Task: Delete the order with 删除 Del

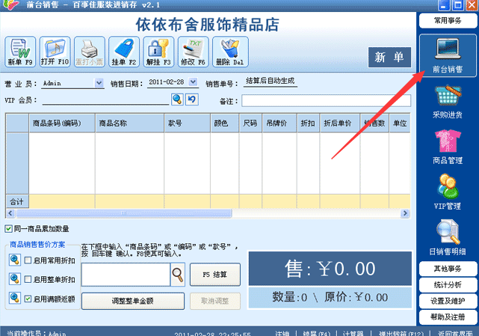Action: click(230, 52)
